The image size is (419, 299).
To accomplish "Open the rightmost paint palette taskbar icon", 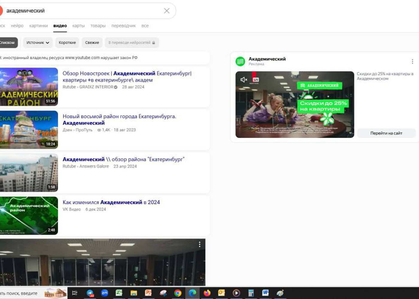I will pyautogui.click(x=280, y=293).
